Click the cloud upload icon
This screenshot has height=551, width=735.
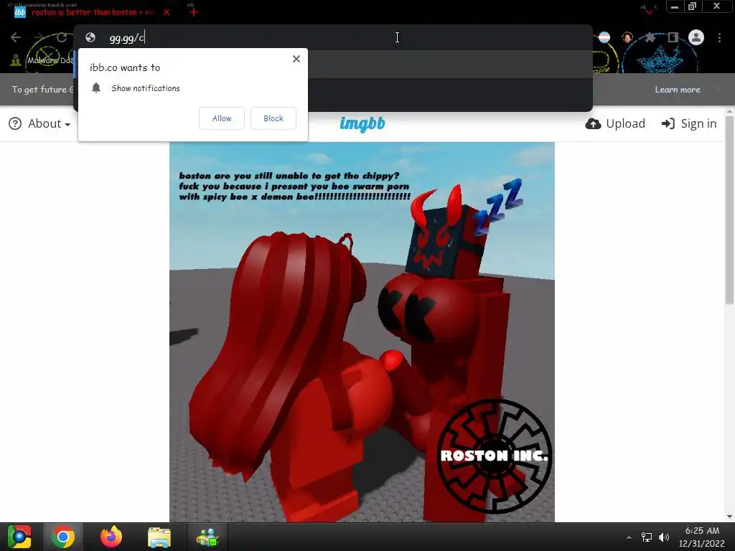[594, 123]
